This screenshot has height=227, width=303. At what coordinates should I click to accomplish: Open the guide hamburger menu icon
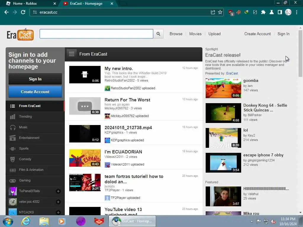click(72, 54)
